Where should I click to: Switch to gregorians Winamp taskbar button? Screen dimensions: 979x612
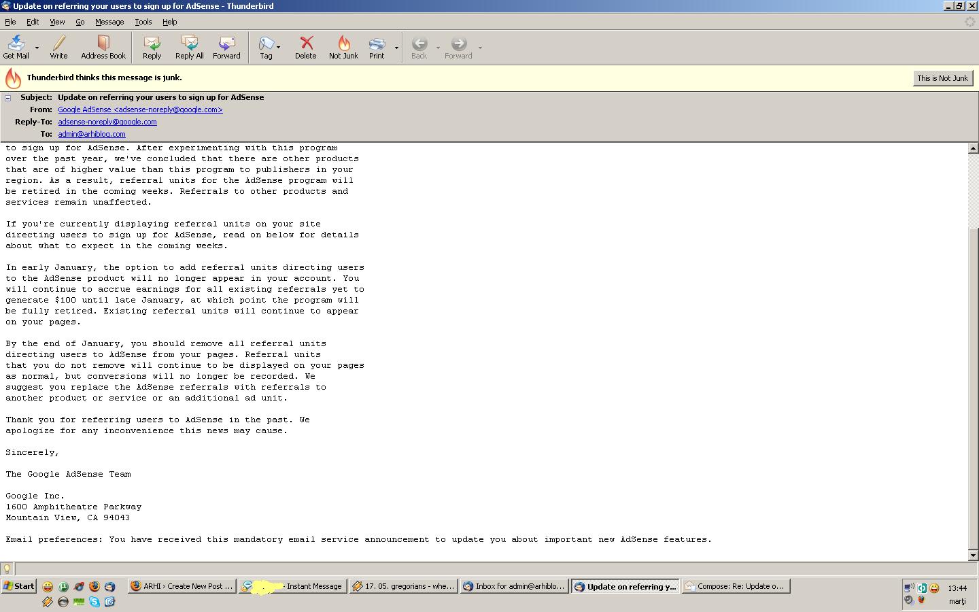[x=404, y=586]
